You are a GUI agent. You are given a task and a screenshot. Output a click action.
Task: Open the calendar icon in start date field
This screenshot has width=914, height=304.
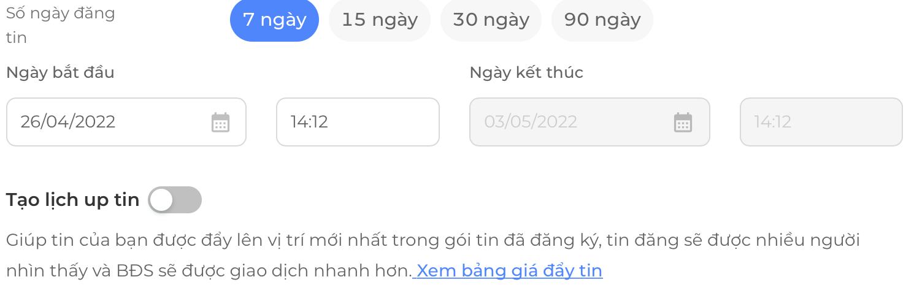220,122
